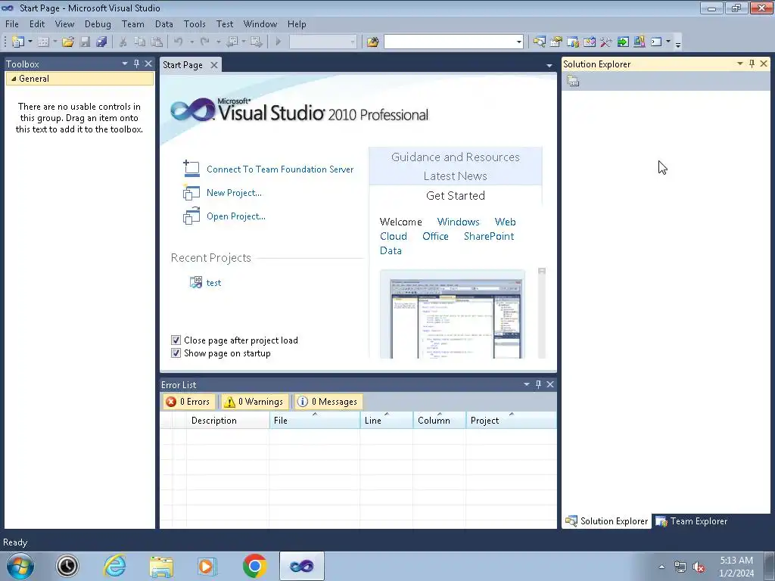Open the Redo history dropdown arrow
This screenshot has height=581, width=775.
coord(218,42)
